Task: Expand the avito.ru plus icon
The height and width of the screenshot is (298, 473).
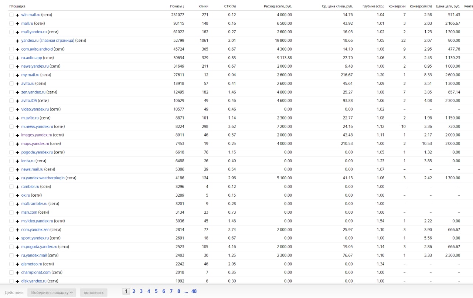Action: tap(17, 84)
